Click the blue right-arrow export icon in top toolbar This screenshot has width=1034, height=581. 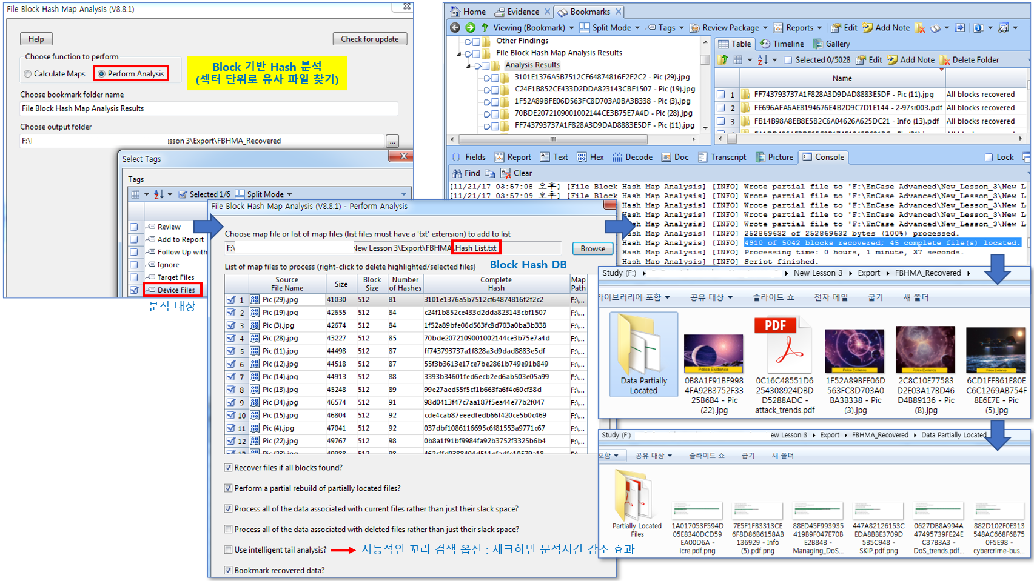(960, 28)
